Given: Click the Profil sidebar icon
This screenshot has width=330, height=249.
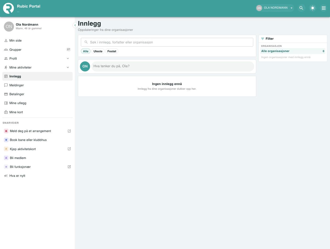Looking at the screenshot, I should click(x=6, y=58).
